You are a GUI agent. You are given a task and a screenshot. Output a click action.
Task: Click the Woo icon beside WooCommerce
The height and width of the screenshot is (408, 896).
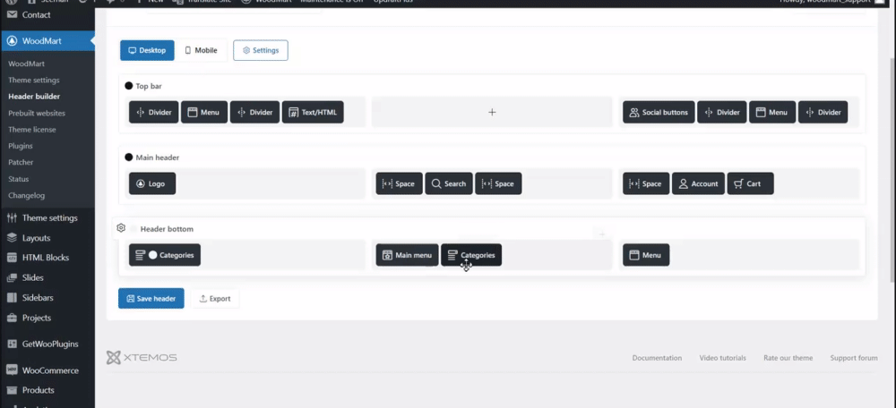click(12, 370)
